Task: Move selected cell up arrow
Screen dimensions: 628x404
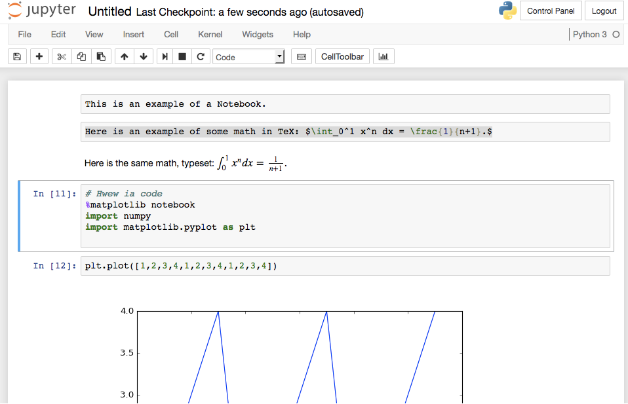Action: click(x=125, y=57)
